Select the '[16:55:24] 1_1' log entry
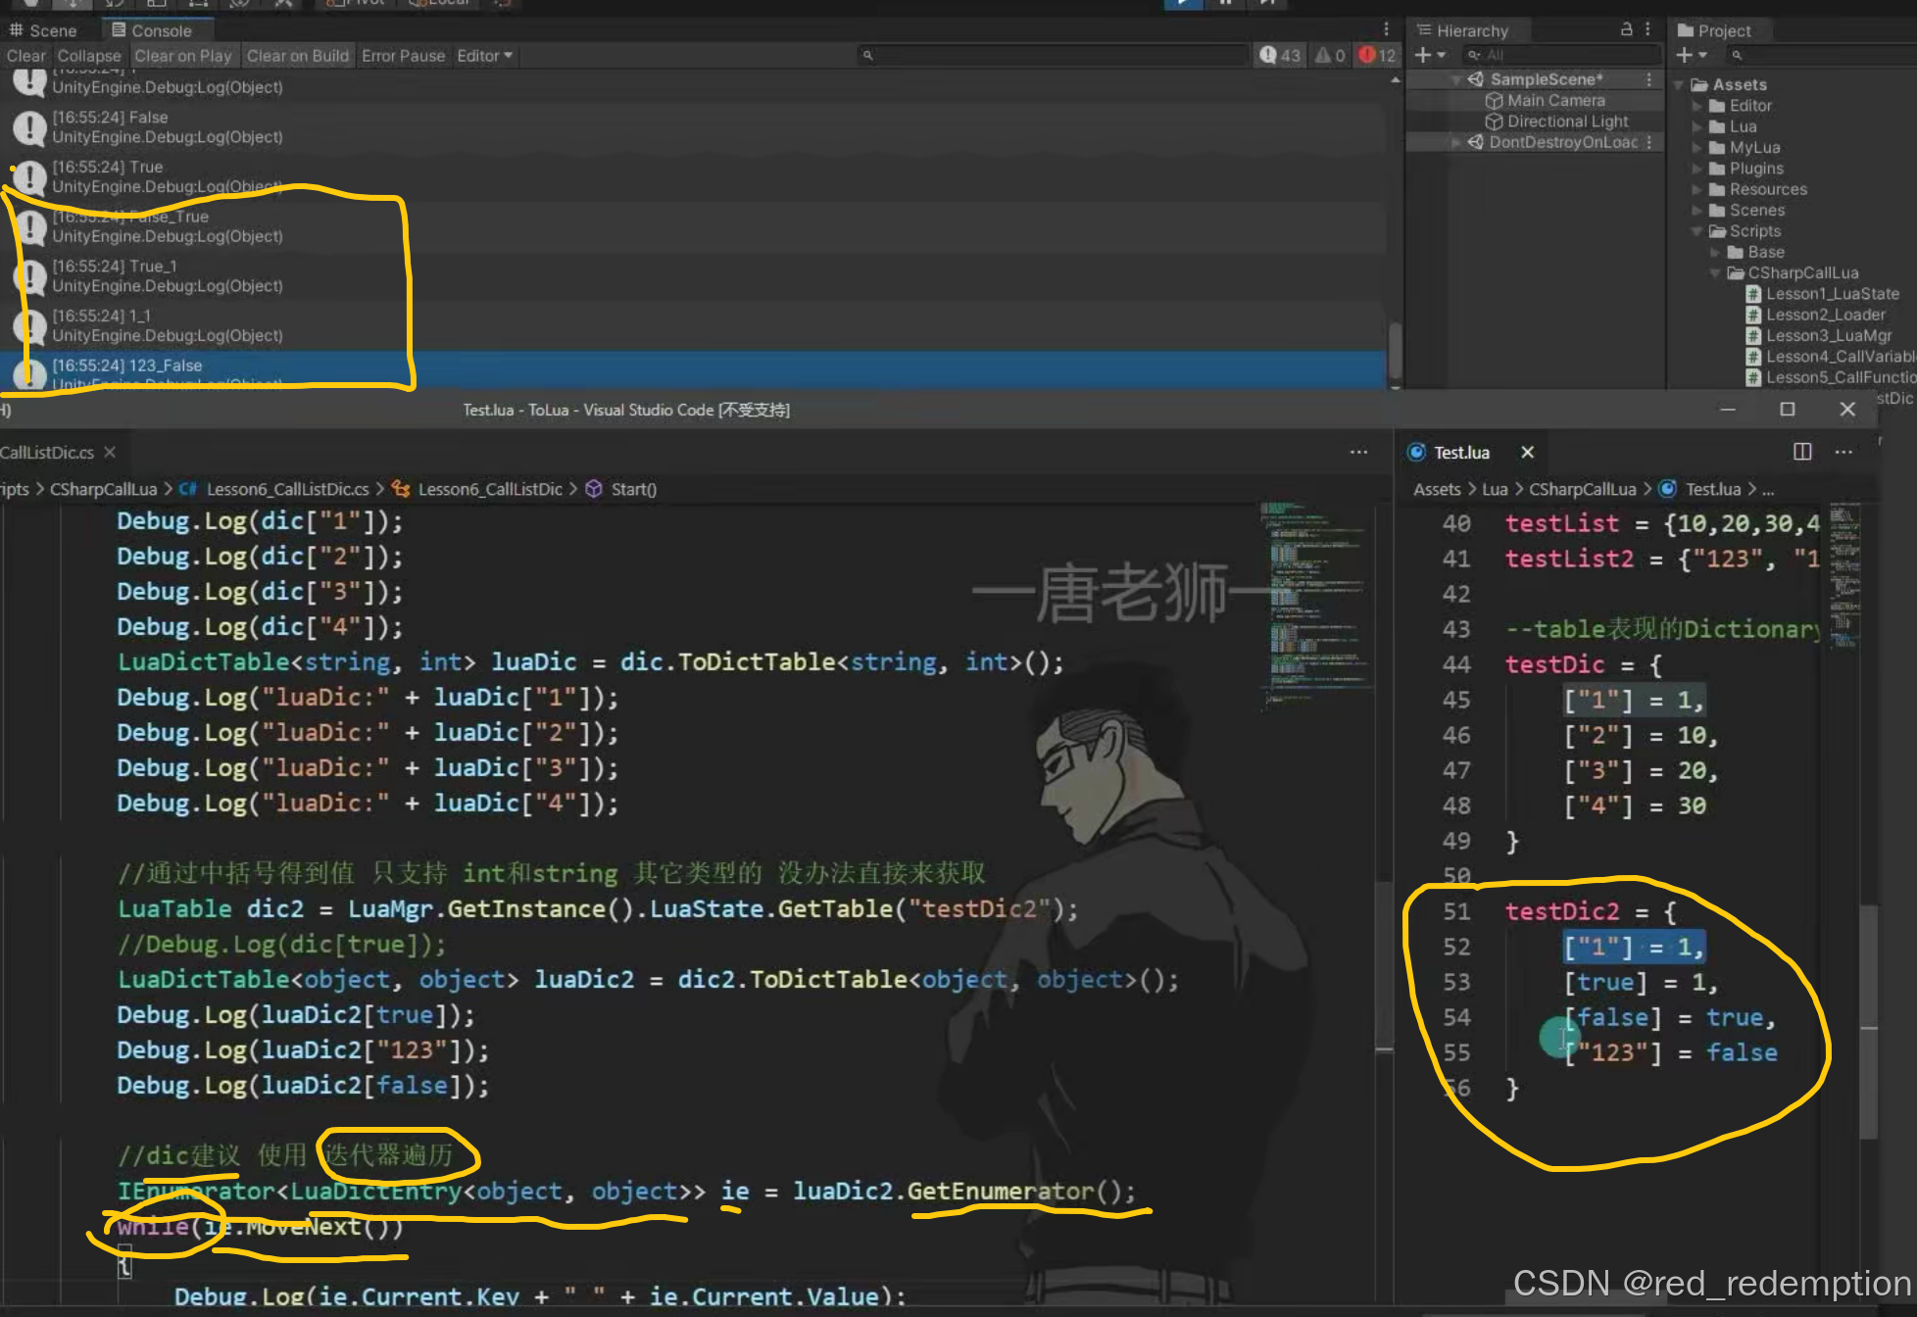The height and width of the screenshot is (1317, 1917). click(x=693, y=326)
